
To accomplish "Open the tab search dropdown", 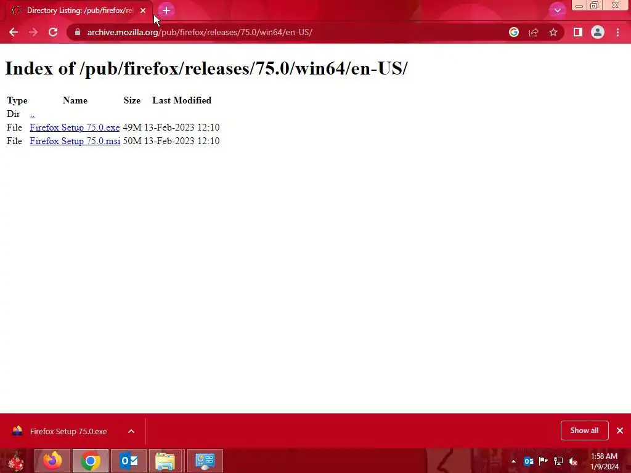I will click(x=557, y=10).
